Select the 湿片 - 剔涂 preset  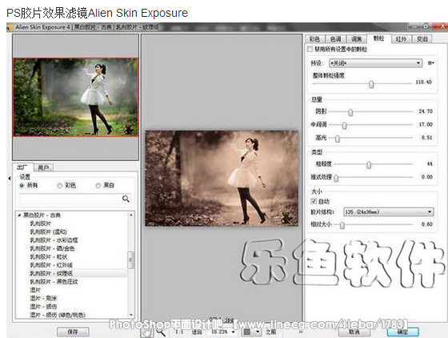(x=43, y=298)
